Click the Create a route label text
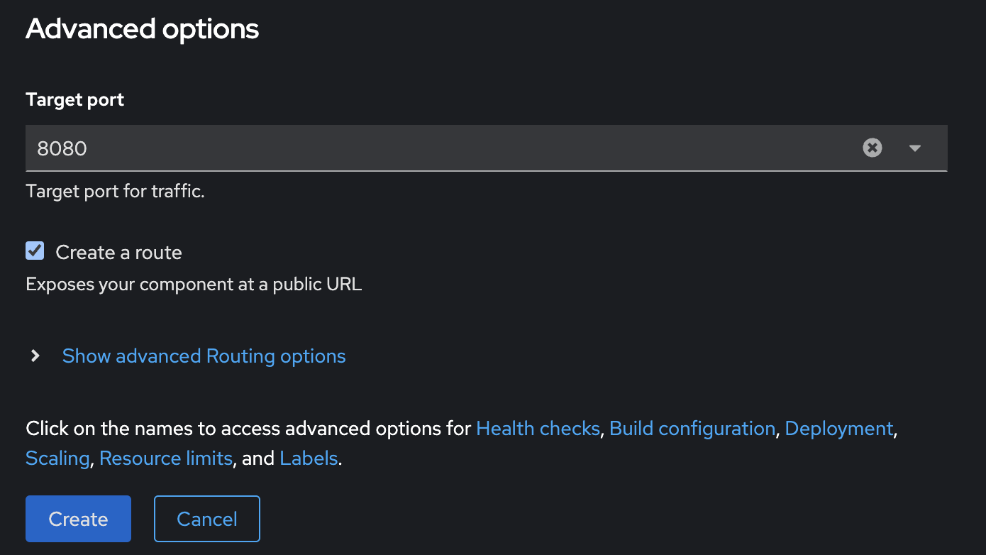Screen dimensions: 986x555 coord(118,253)
